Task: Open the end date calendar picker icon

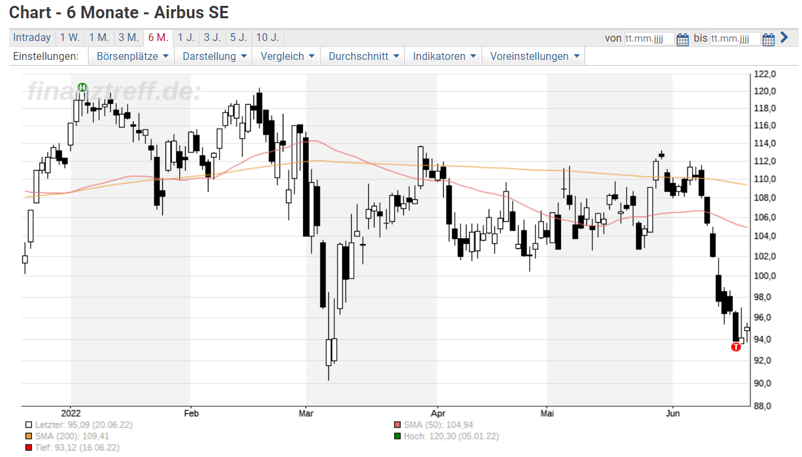Action: 769,39
